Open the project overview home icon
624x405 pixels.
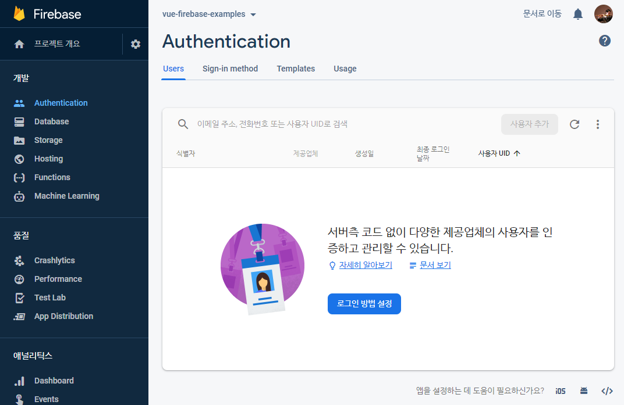click(x=19, y=44)
